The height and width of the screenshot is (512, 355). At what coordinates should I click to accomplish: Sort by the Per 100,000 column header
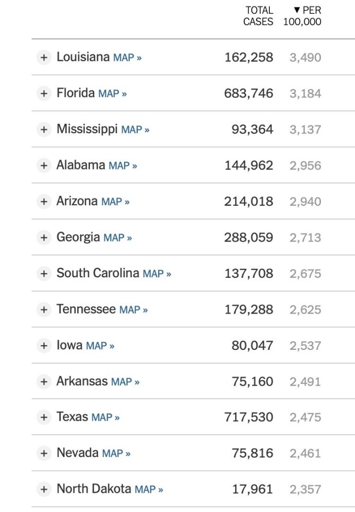pyautogui.click(x=303, y=16)
